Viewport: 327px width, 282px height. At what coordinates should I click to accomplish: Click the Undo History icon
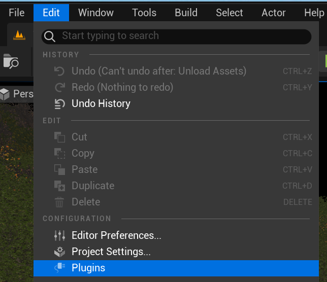point(59,104)
